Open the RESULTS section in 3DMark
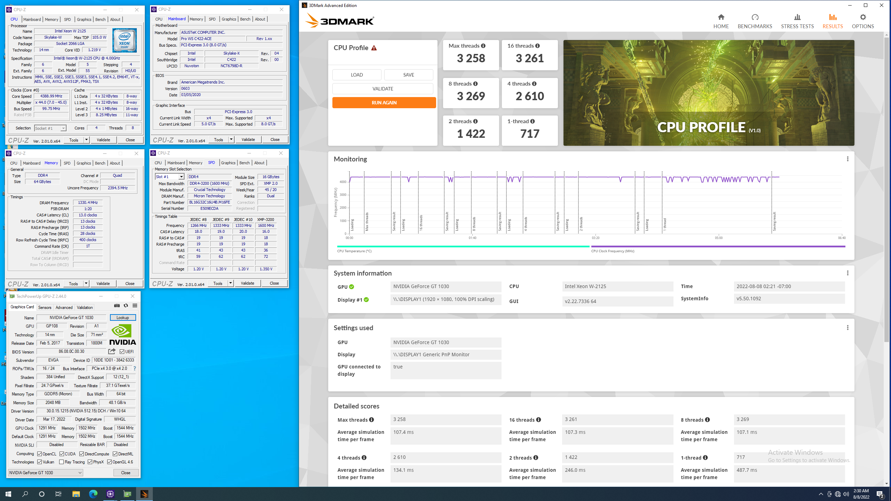 (833, 21)
